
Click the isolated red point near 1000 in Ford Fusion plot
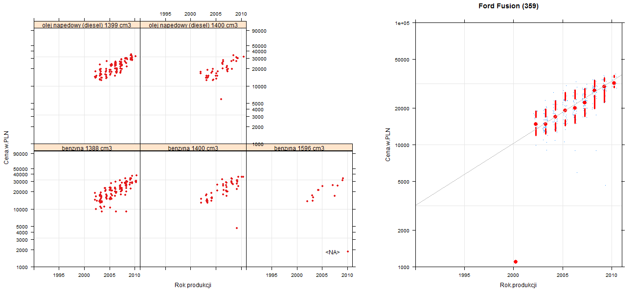tap(516, 262)
